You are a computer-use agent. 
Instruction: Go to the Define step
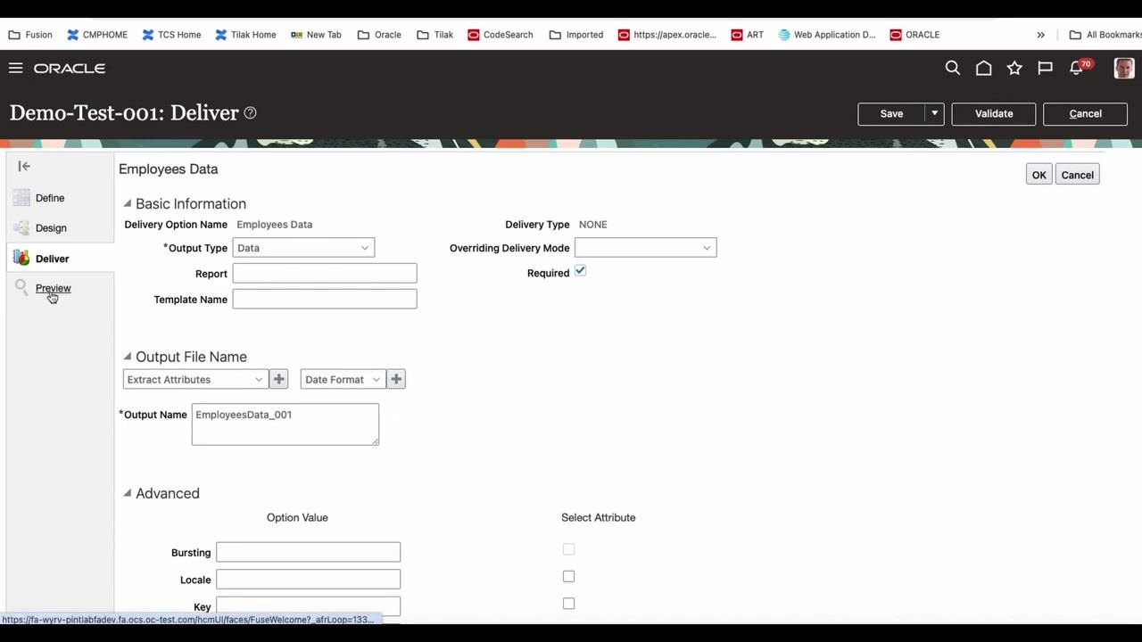pos(50,198)
